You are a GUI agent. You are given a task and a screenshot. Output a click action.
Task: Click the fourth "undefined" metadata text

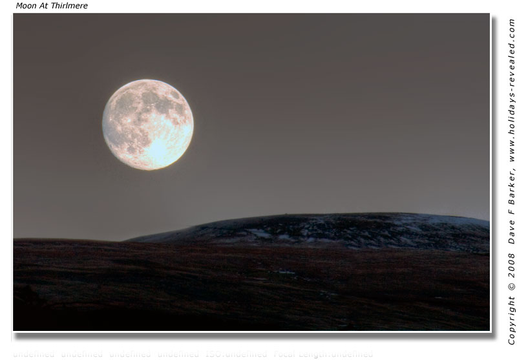click(178, 354)
